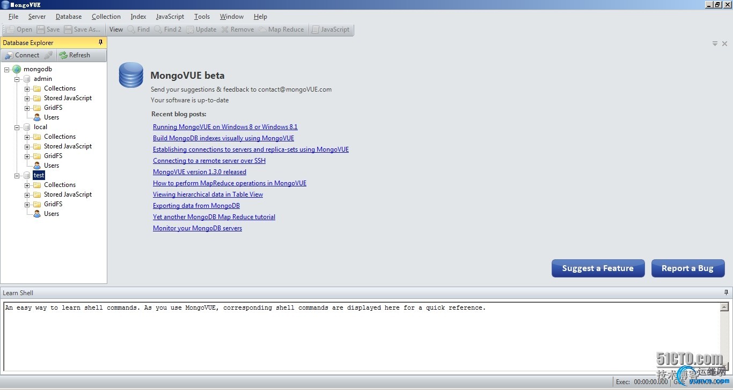733x390 pixels.
Task: Open 'Exporting data from MongoDB' link
Action: click(x=196, y=206)
